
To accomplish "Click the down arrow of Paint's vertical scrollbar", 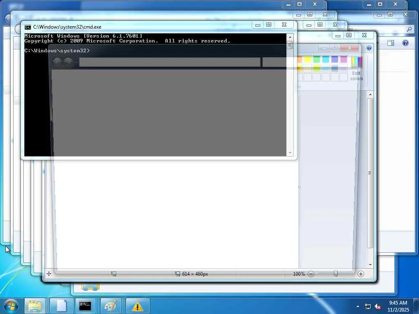I will [x=370, y=265].
